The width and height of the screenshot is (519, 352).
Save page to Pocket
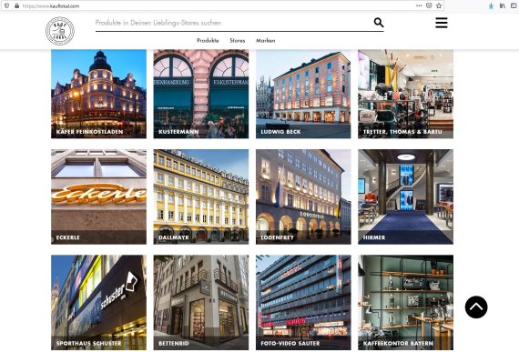coord(429,5)
